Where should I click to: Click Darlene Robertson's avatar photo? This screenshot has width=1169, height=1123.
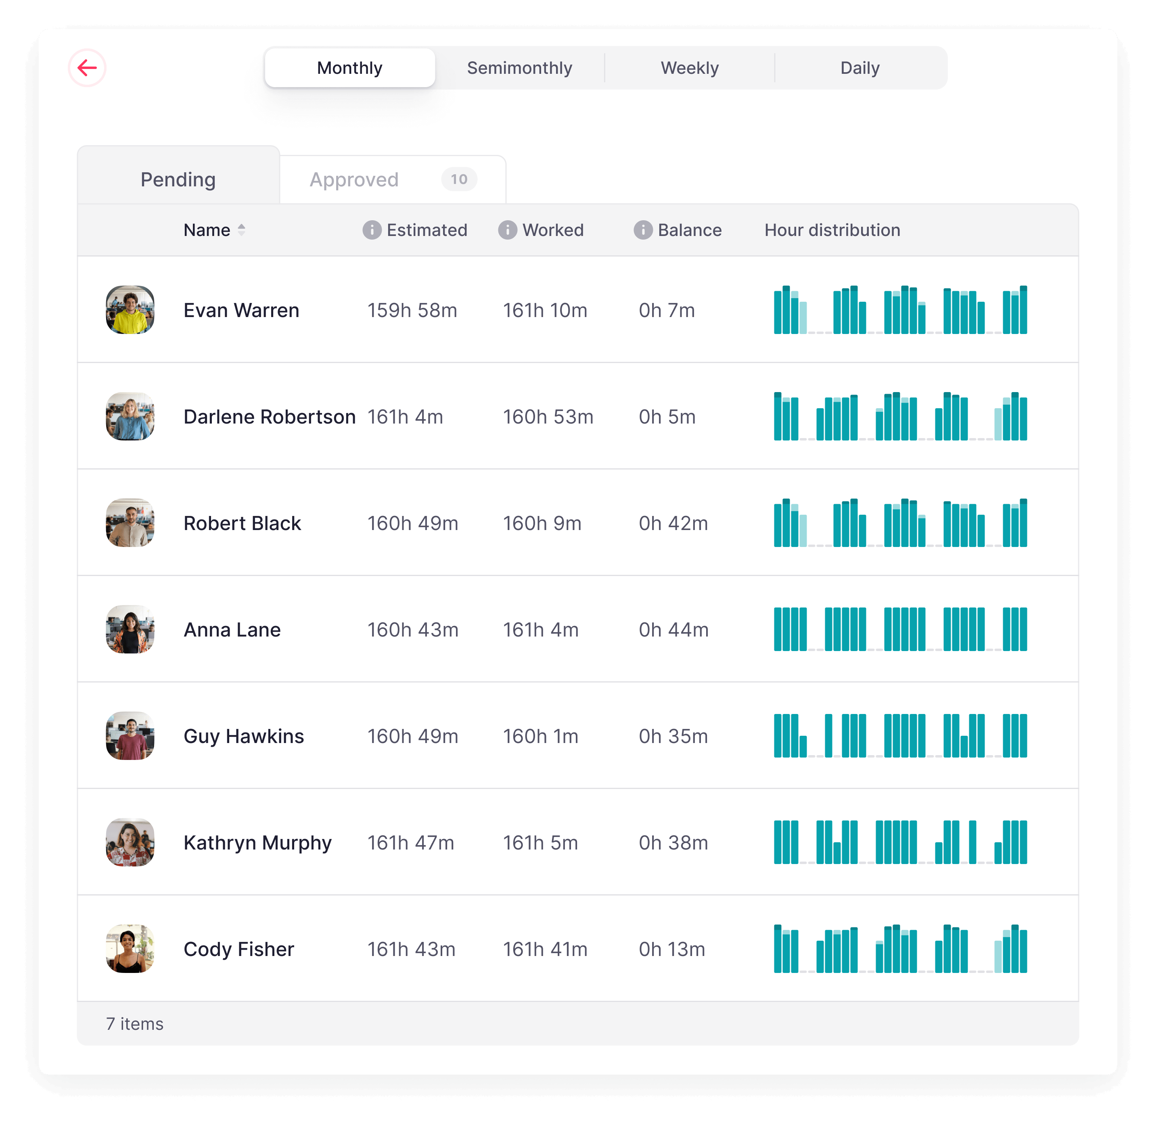(x=130, y=417)
